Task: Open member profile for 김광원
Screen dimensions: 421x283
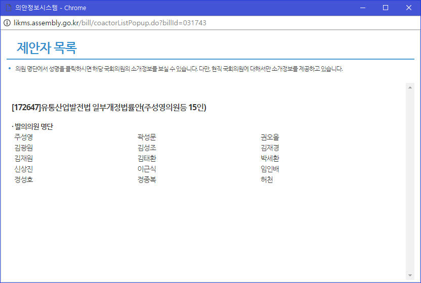Action: (x=24, y=148)
